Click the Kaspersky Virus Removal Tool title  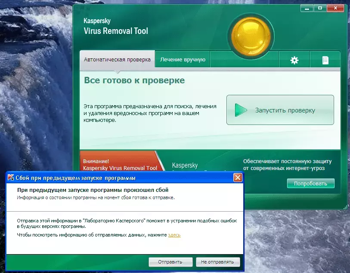(x=116, y=26)
